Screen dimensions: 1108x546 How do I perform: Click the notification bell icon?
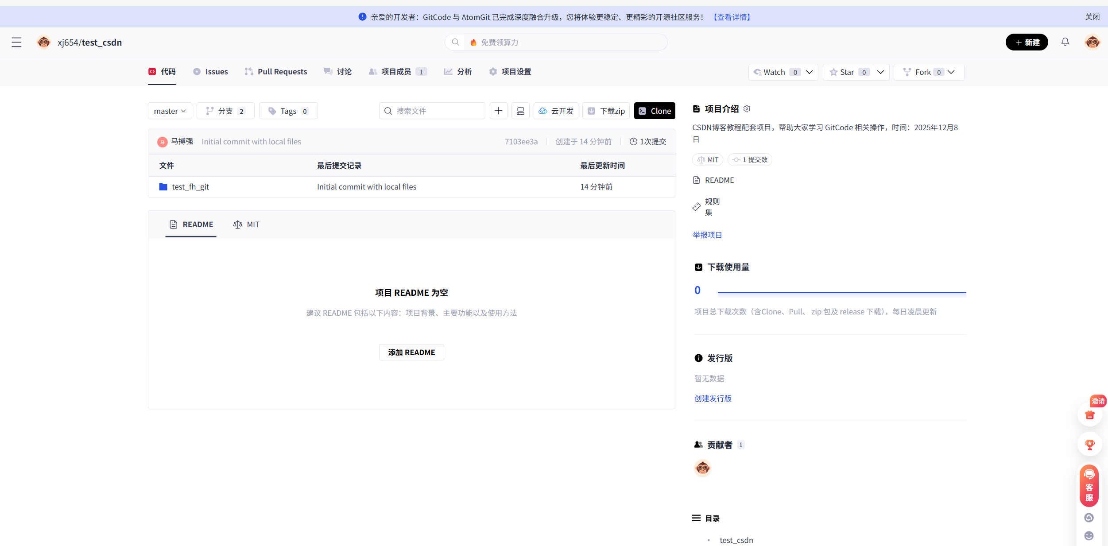(x=1065, y=42)
